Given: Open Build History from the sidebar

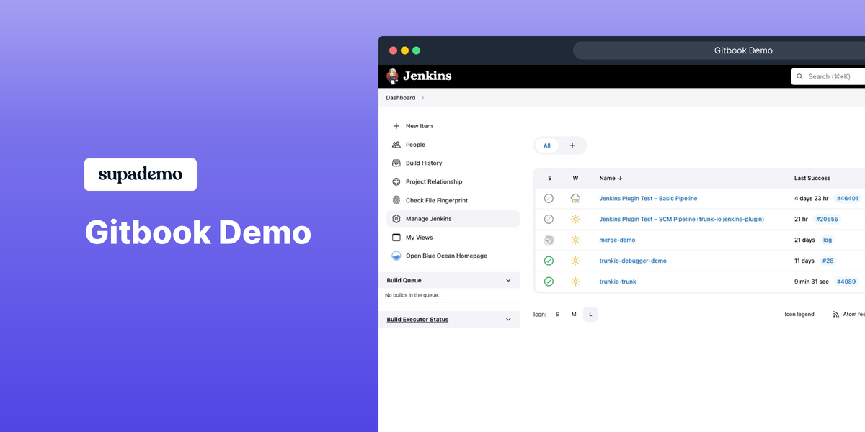Looking at the screenshot, I should pos(396,163).
